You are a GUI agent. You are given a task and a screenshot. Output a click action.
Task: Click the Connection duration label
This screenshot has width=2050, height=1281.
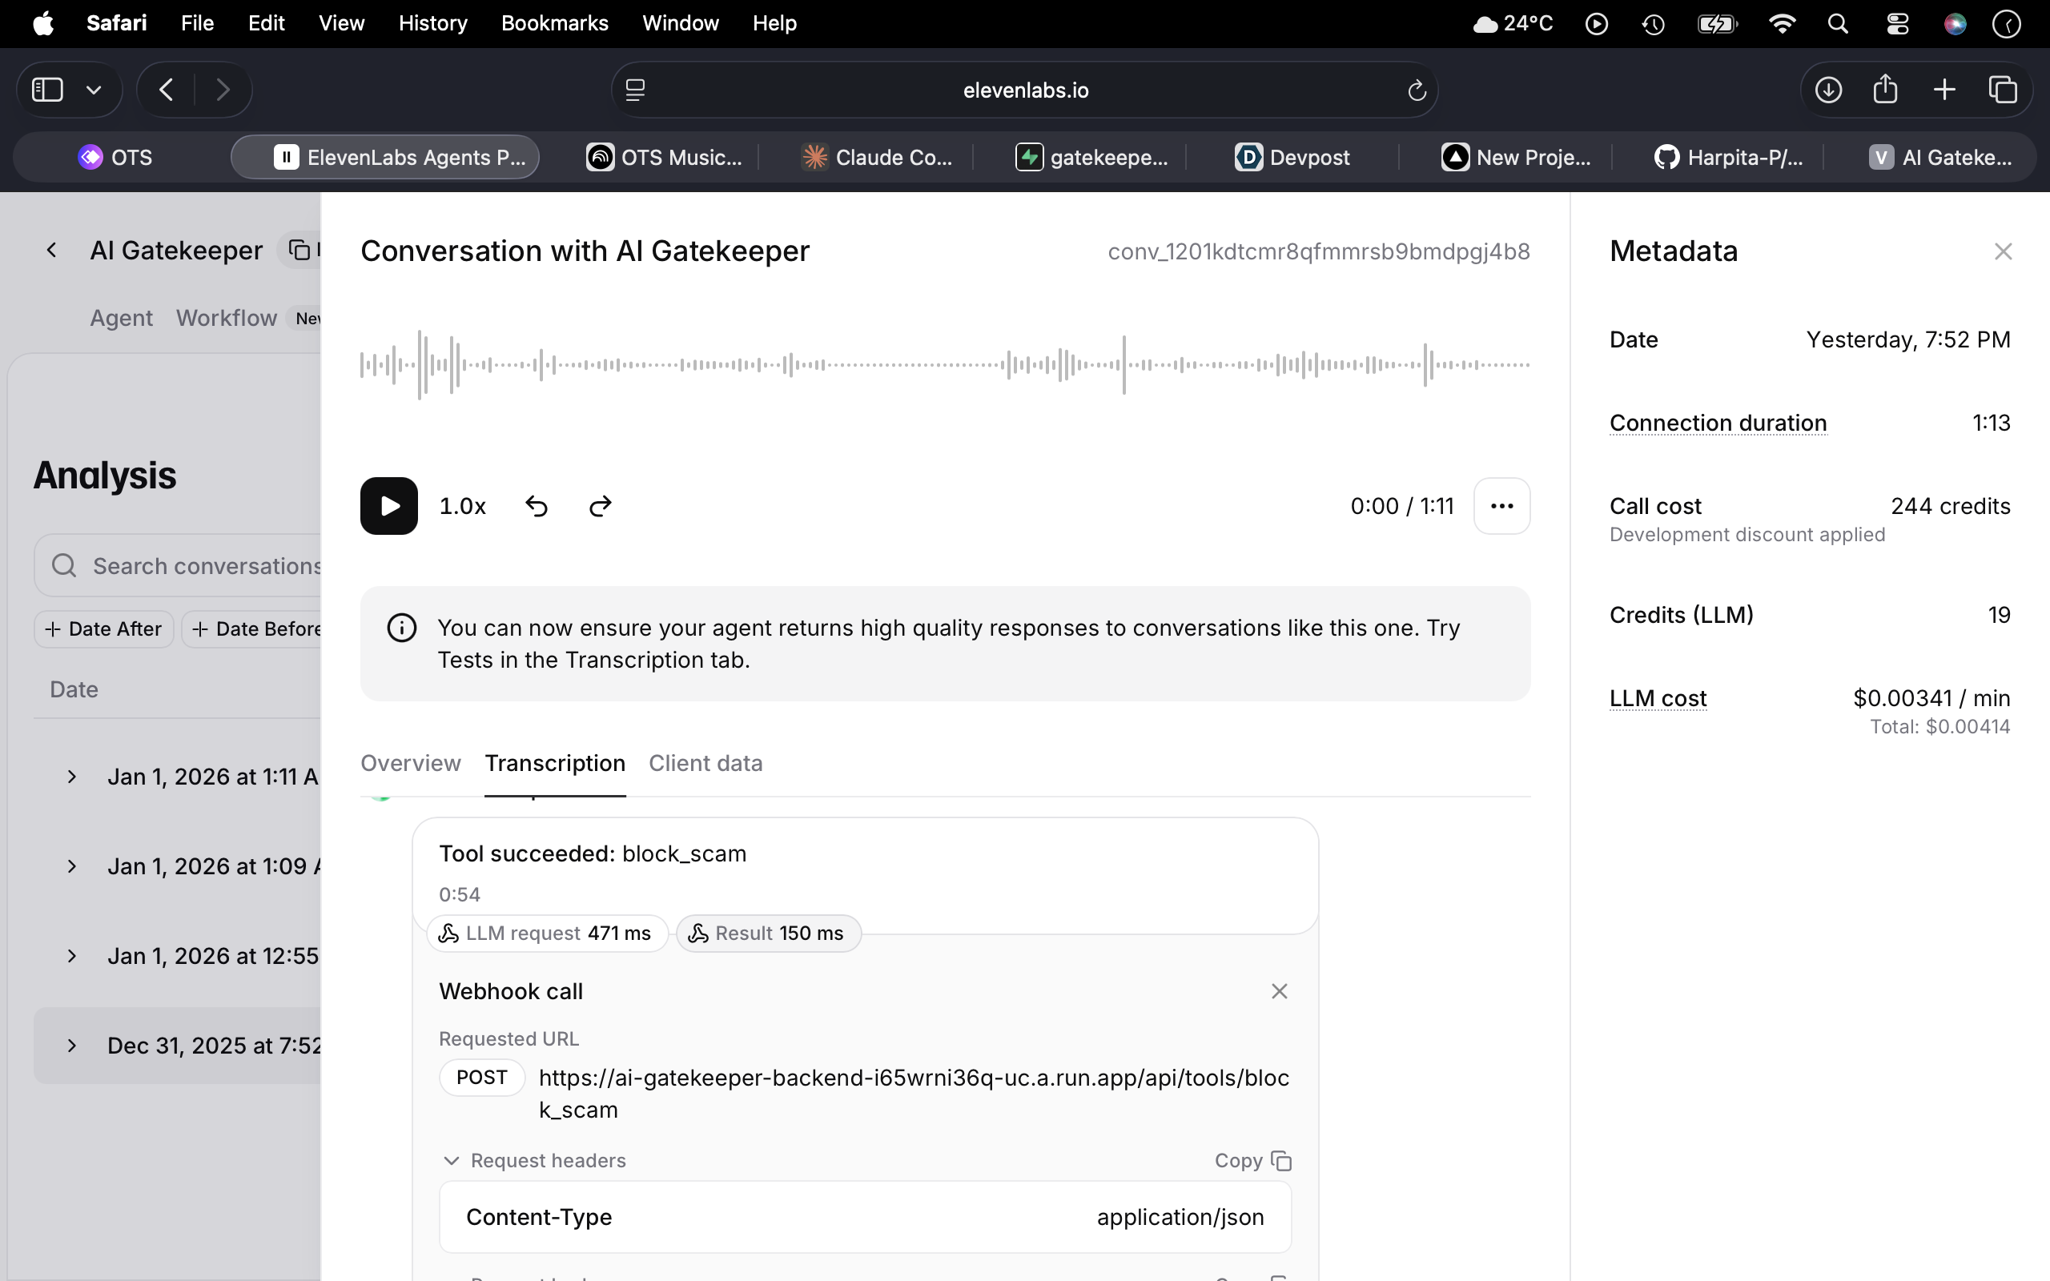[x=1718, y=423]
